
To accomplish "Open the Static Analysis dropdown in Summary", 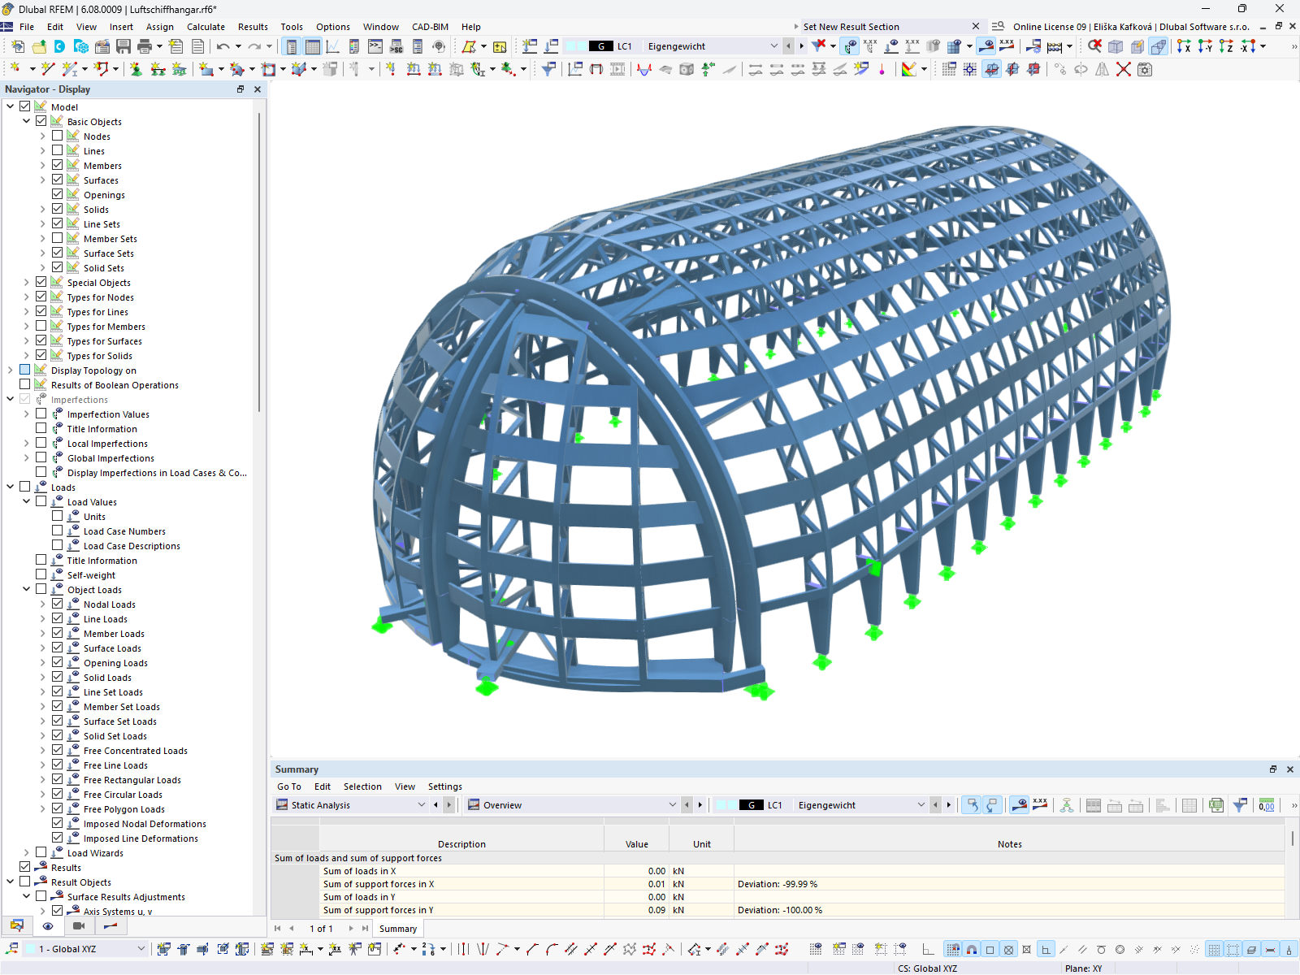I will click(422, 804).
